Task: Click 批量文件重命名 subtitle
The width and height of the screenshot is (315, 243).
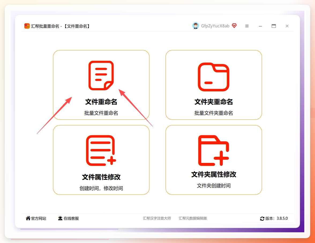Action: [x=101, y=113]
